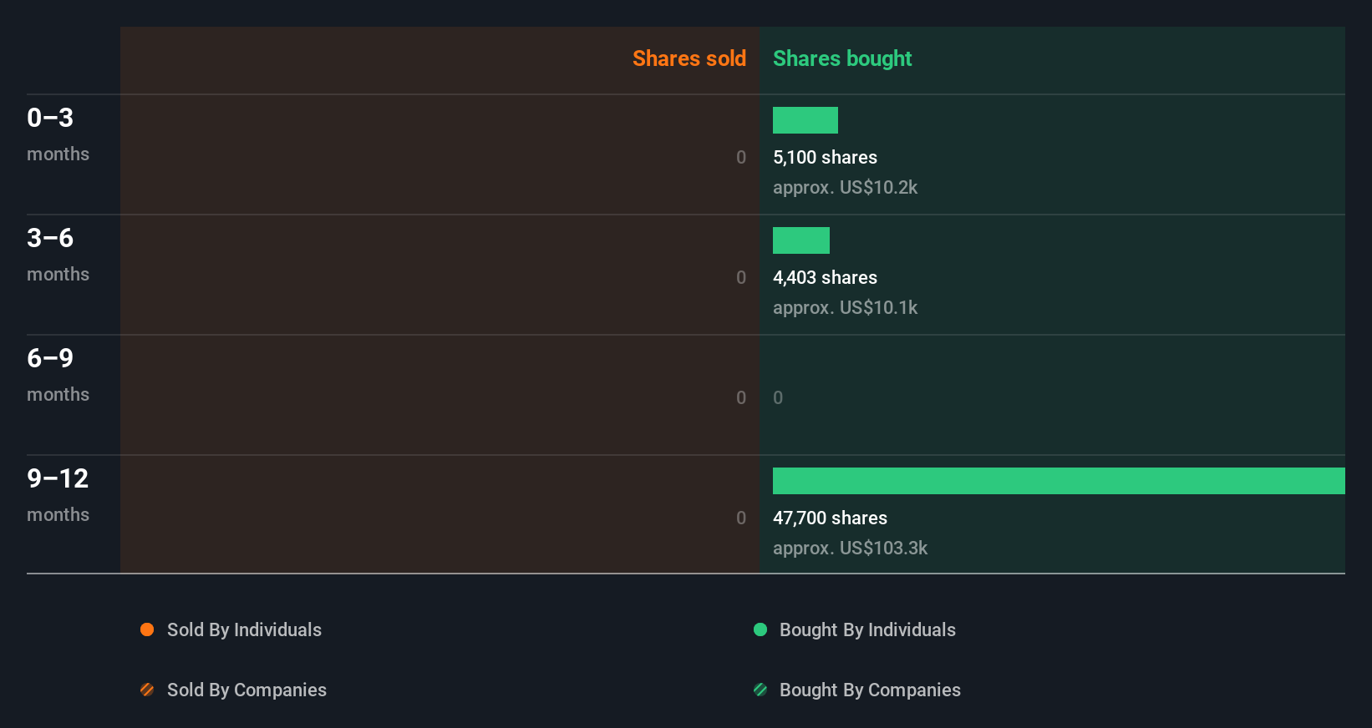Click the sold zero value in 3–6 months row
Image resolution: width=1372 pixels, height=728 pixels.
click(x=741, y=277)
